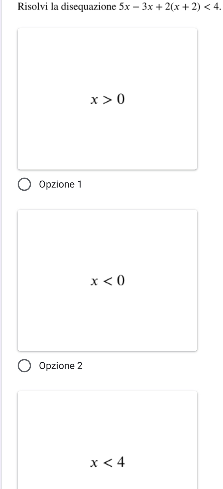The height and width of the screenshot is (489, 223).
Task: Click the "x < 4" math expression
Action: pyautogui.click(x=108, y=462)
